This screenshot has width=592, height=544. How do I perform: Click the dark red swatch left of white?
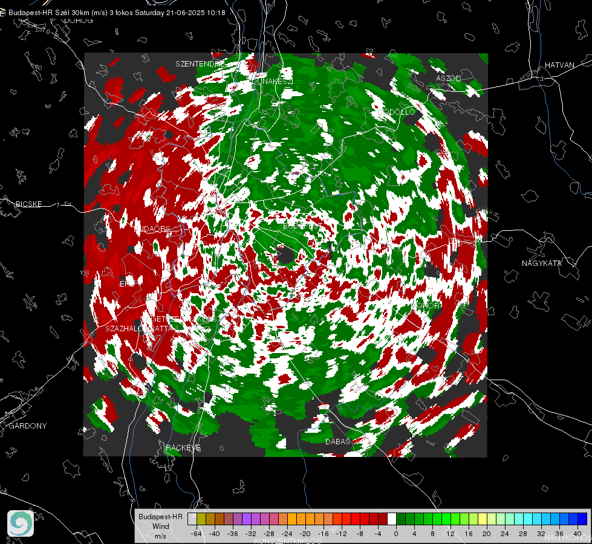point(383,519)
